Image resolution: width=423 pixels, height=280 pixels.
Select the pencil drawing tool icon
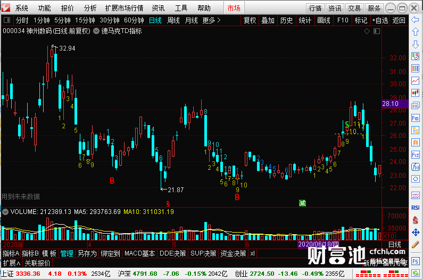tap(415, 245)
